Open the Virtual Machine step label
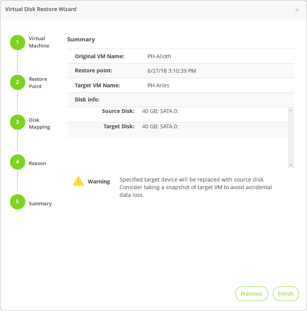 [x=39, y=42]
